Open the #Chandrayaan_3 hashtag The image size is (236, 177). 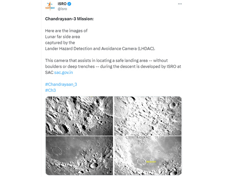pyautogui.click(x=61, y=84)
